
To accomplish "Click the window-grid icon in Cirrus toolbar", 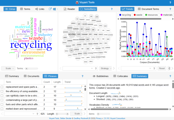I will [x=55, y=9].
